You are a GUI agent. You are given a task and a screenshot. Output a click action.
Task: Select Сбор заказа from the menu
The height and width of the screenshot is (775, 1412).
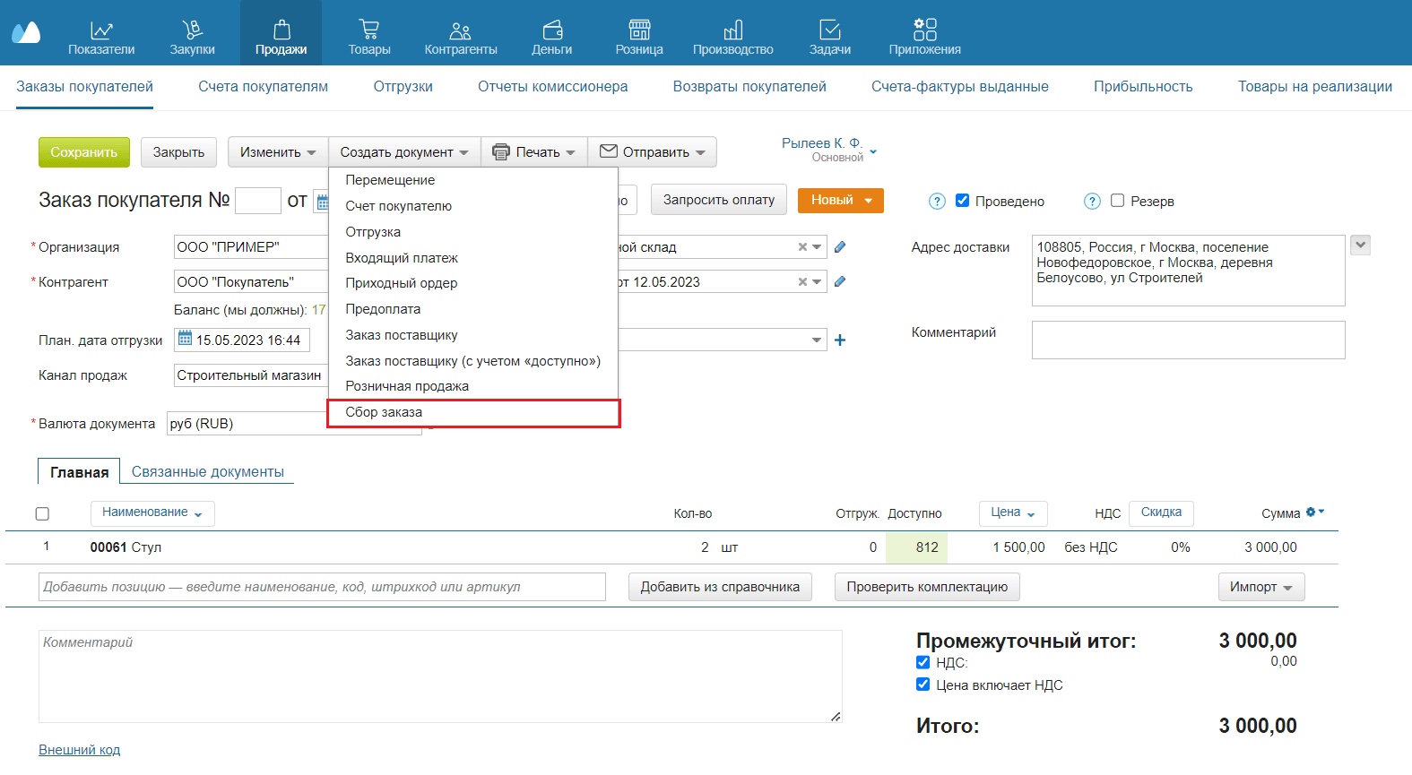click(x=384, y=412)
